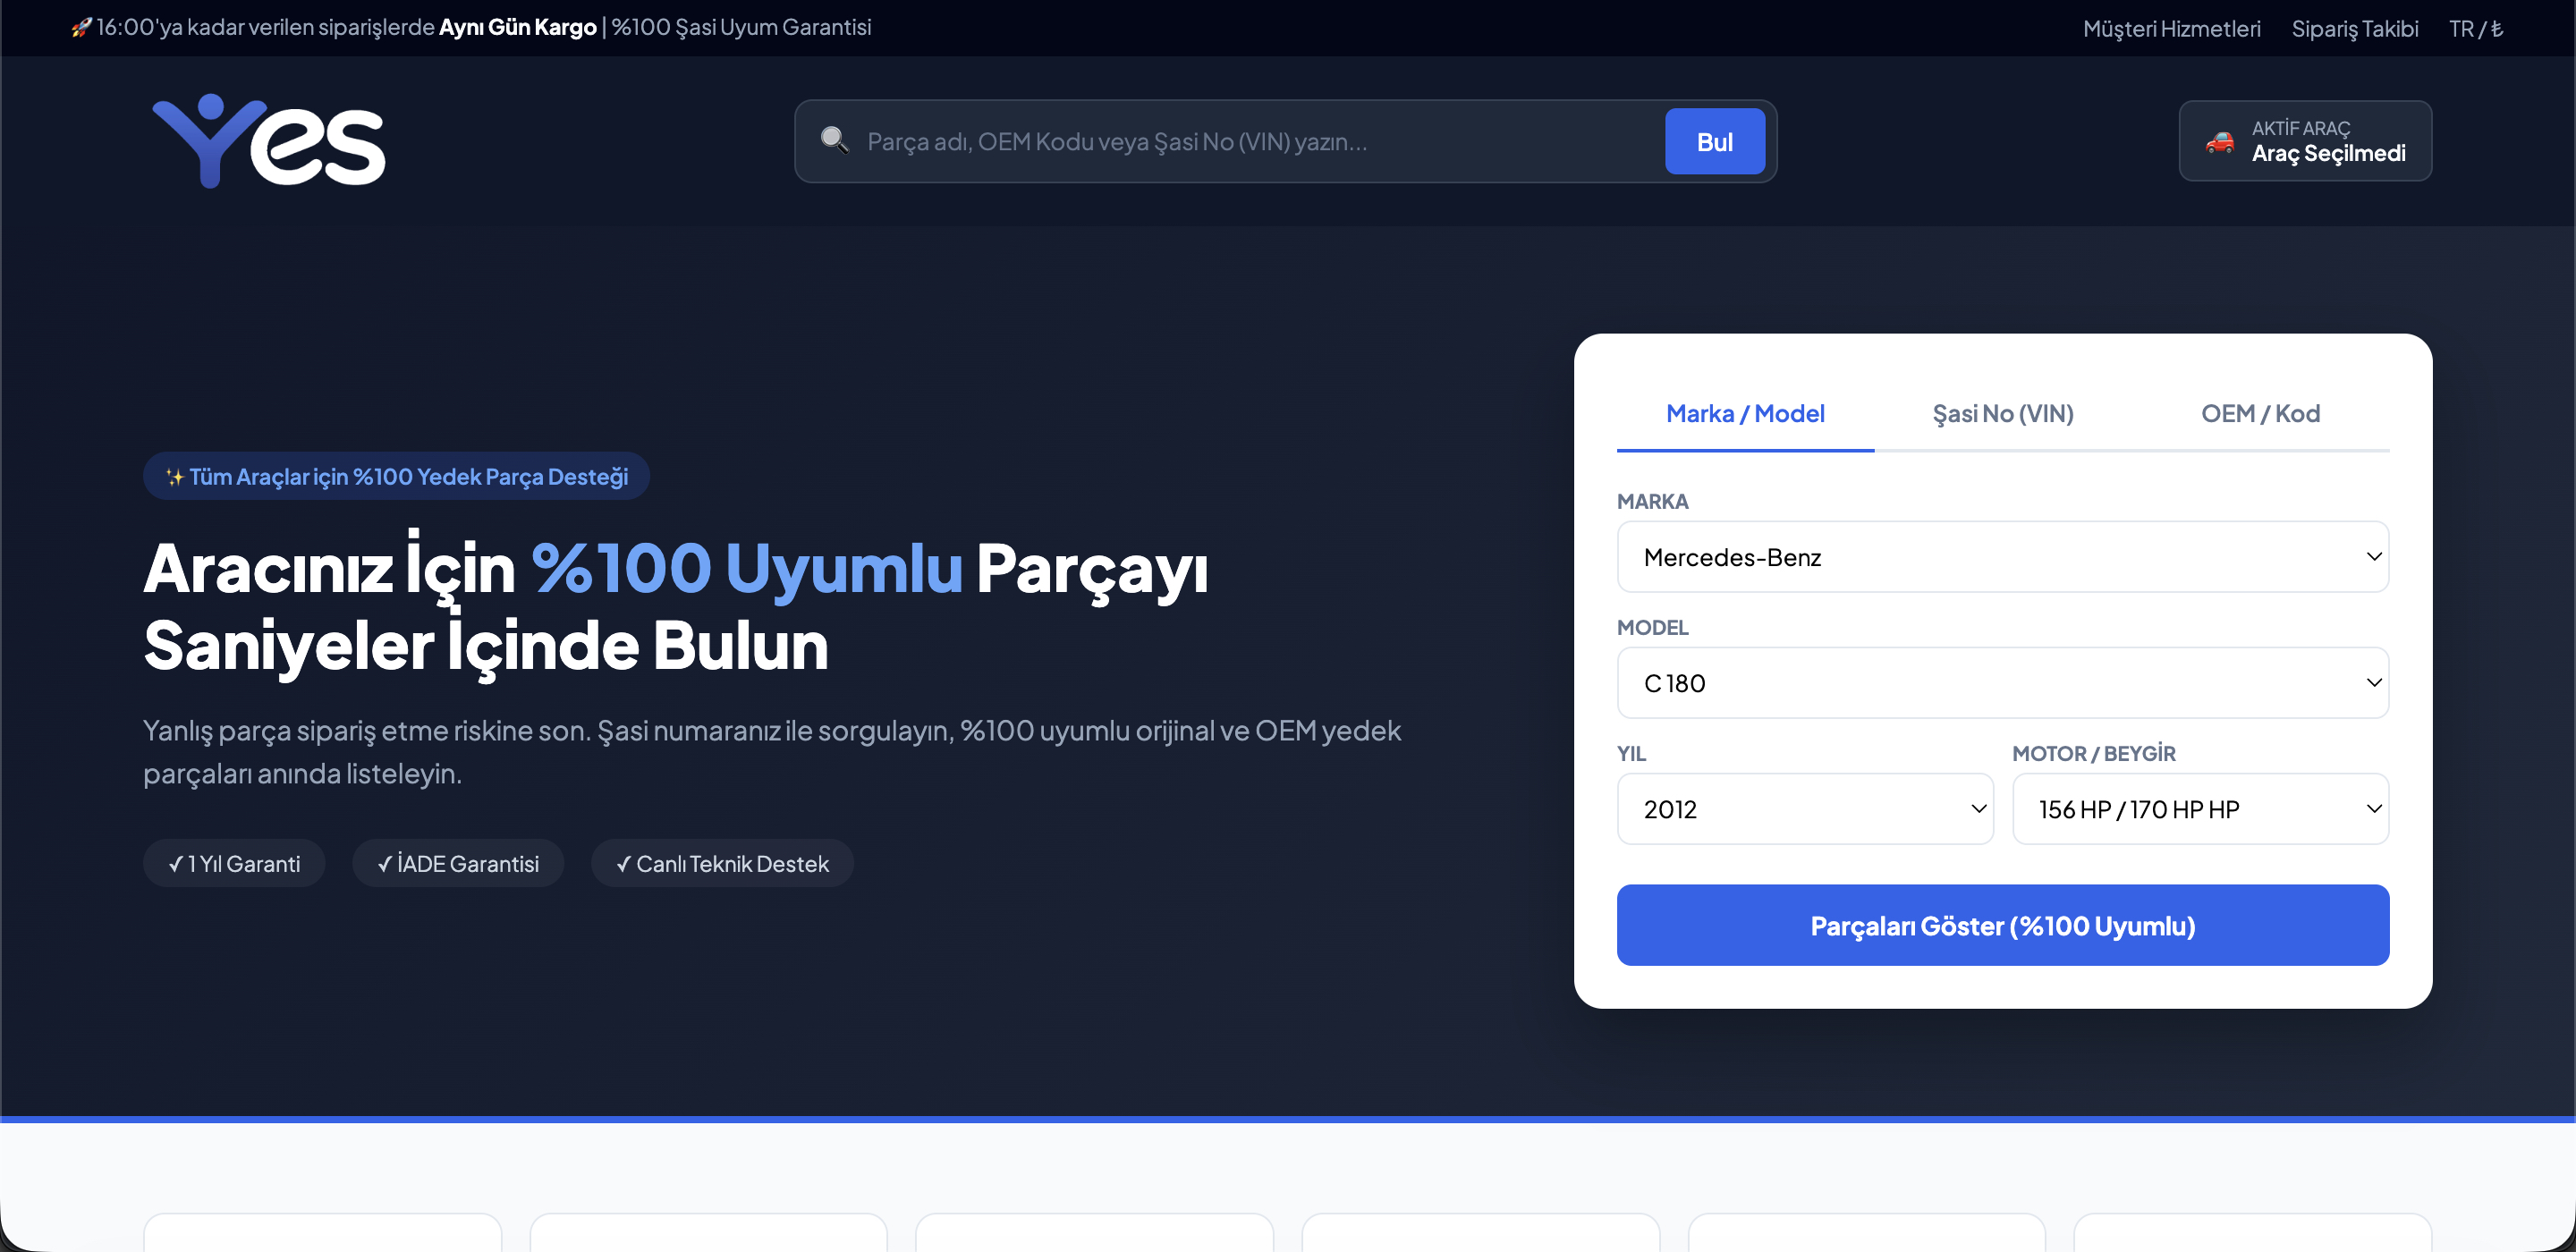
Task: Click the blue Bul search button
Action: (1714, 142)
